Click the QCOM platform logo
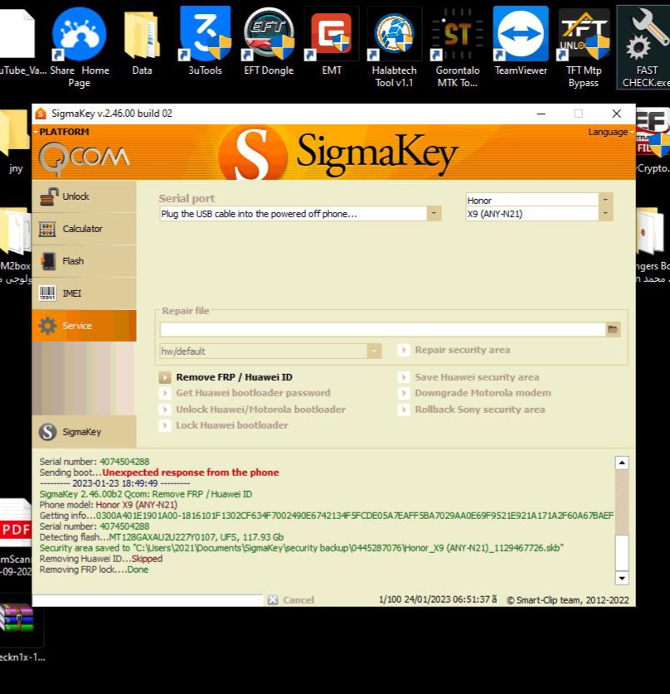 (84, 158)
